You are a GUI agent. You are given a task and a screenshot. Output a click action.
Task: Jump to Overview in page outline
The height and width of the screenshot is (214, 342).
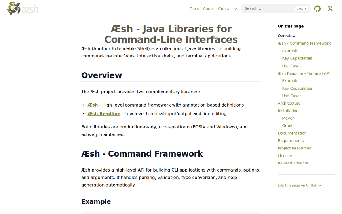point(287,36)
